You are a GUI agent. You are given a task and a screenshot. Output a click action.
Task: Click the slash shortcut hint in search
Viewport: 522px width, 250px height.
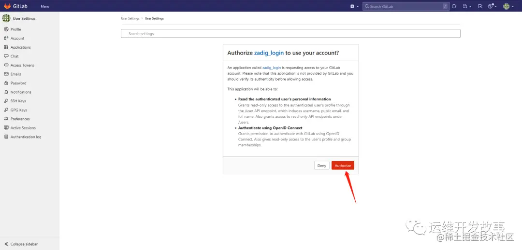[445, 6]
